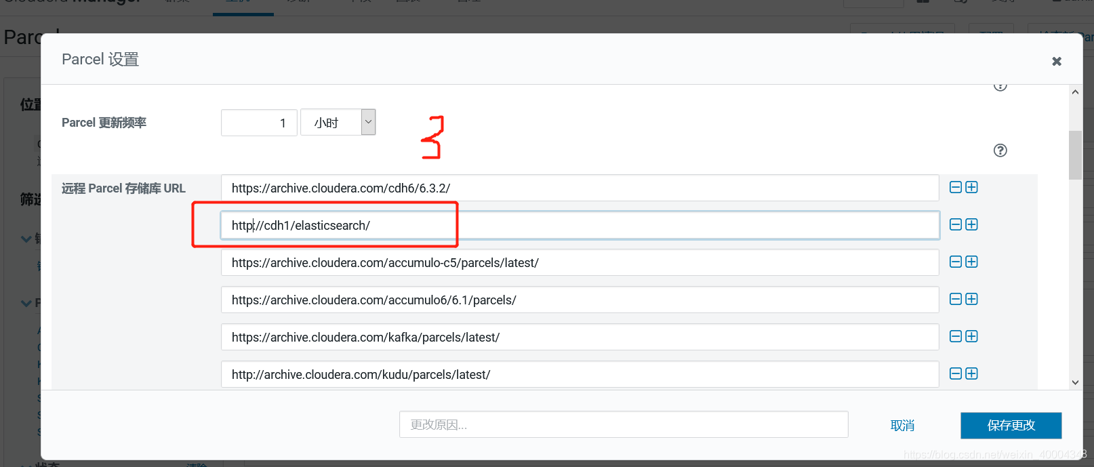Edit the kafka parcels latest URL field
1094x467 pixels.
[x=580, y=337]
